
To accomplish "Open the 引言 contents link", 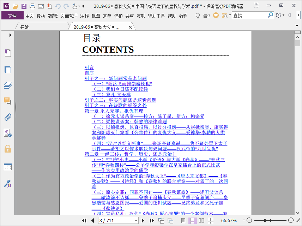I will [x=89, y=67].
